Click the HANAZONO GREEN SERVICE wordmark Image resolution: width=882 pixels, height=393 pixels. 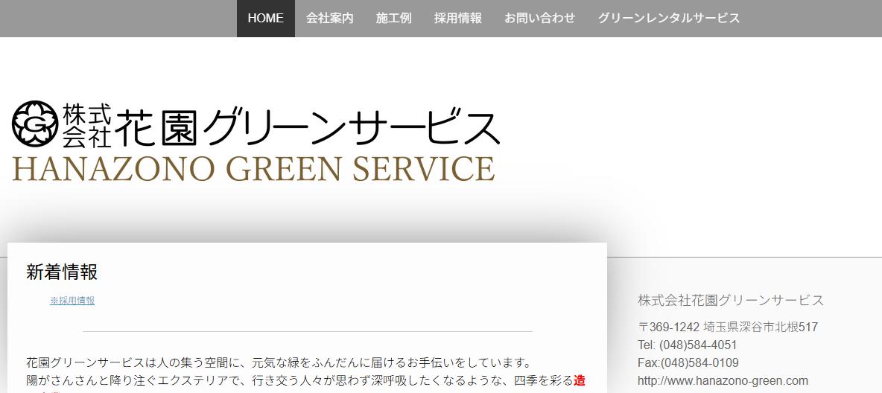tap(254, 169)
